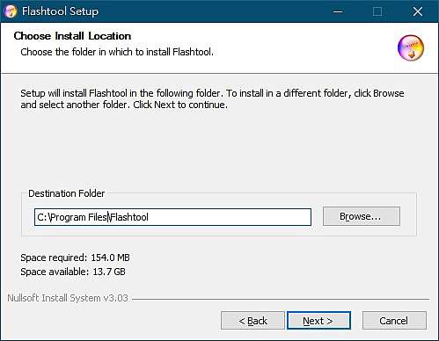Close the Flashtool Setup window

[418, 11]
